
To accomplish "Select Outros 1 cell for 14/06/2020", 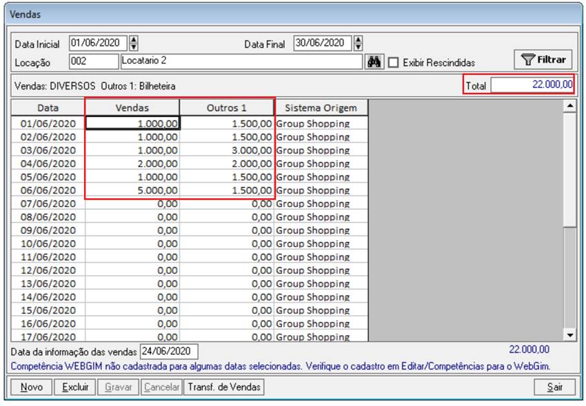I will 227,297.
